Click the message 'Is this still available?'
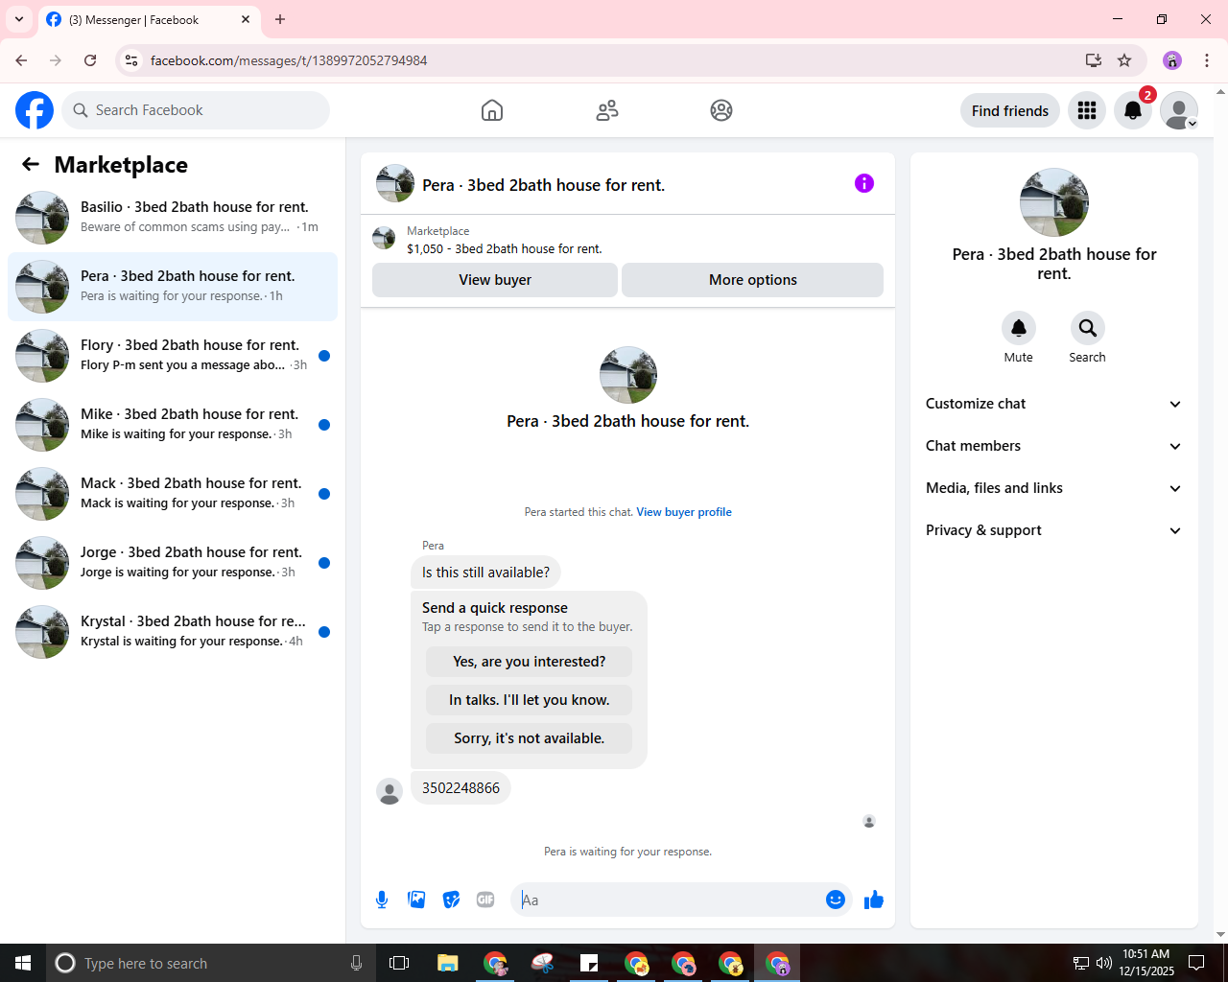 [485, 573]
